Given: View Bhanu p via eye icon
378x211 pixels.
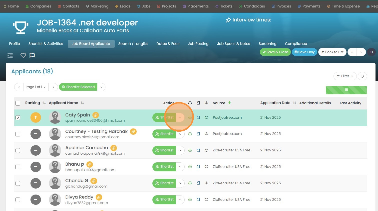Looking at the screenshot, I should click(x=206, y=167).
